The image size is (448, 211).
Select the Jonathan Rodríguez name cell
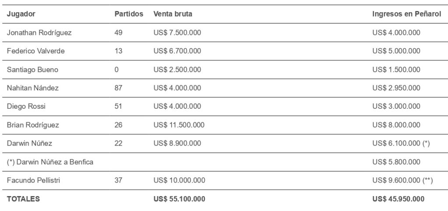pos(39,32)
